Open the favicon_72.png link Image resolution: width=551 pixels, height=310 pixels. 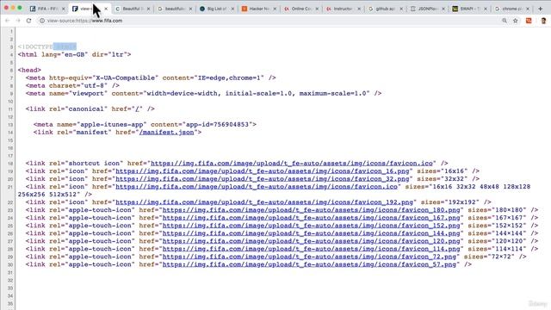point(309,257)
